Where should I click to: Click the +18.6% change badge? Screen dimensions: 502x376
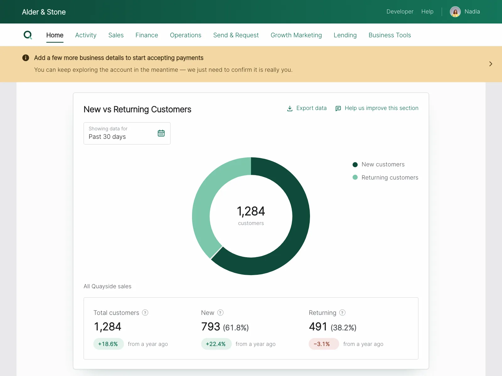click(108, 344)
